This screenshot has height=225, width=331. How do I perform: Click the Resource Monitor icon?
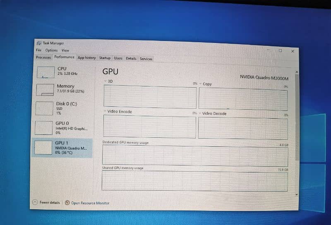tap(67, 203)
